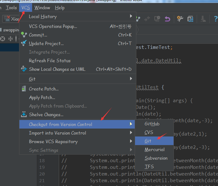This screenshot has height=186, width=218.
Task: Choose Refresh File Status
Action: click(78, 61)
